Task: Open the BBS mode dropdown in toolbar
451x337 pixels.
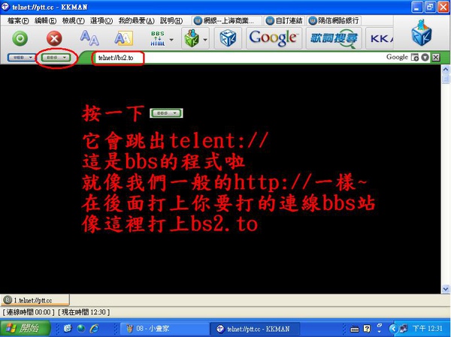Action: pyautogui.click(x=56, y=58)
